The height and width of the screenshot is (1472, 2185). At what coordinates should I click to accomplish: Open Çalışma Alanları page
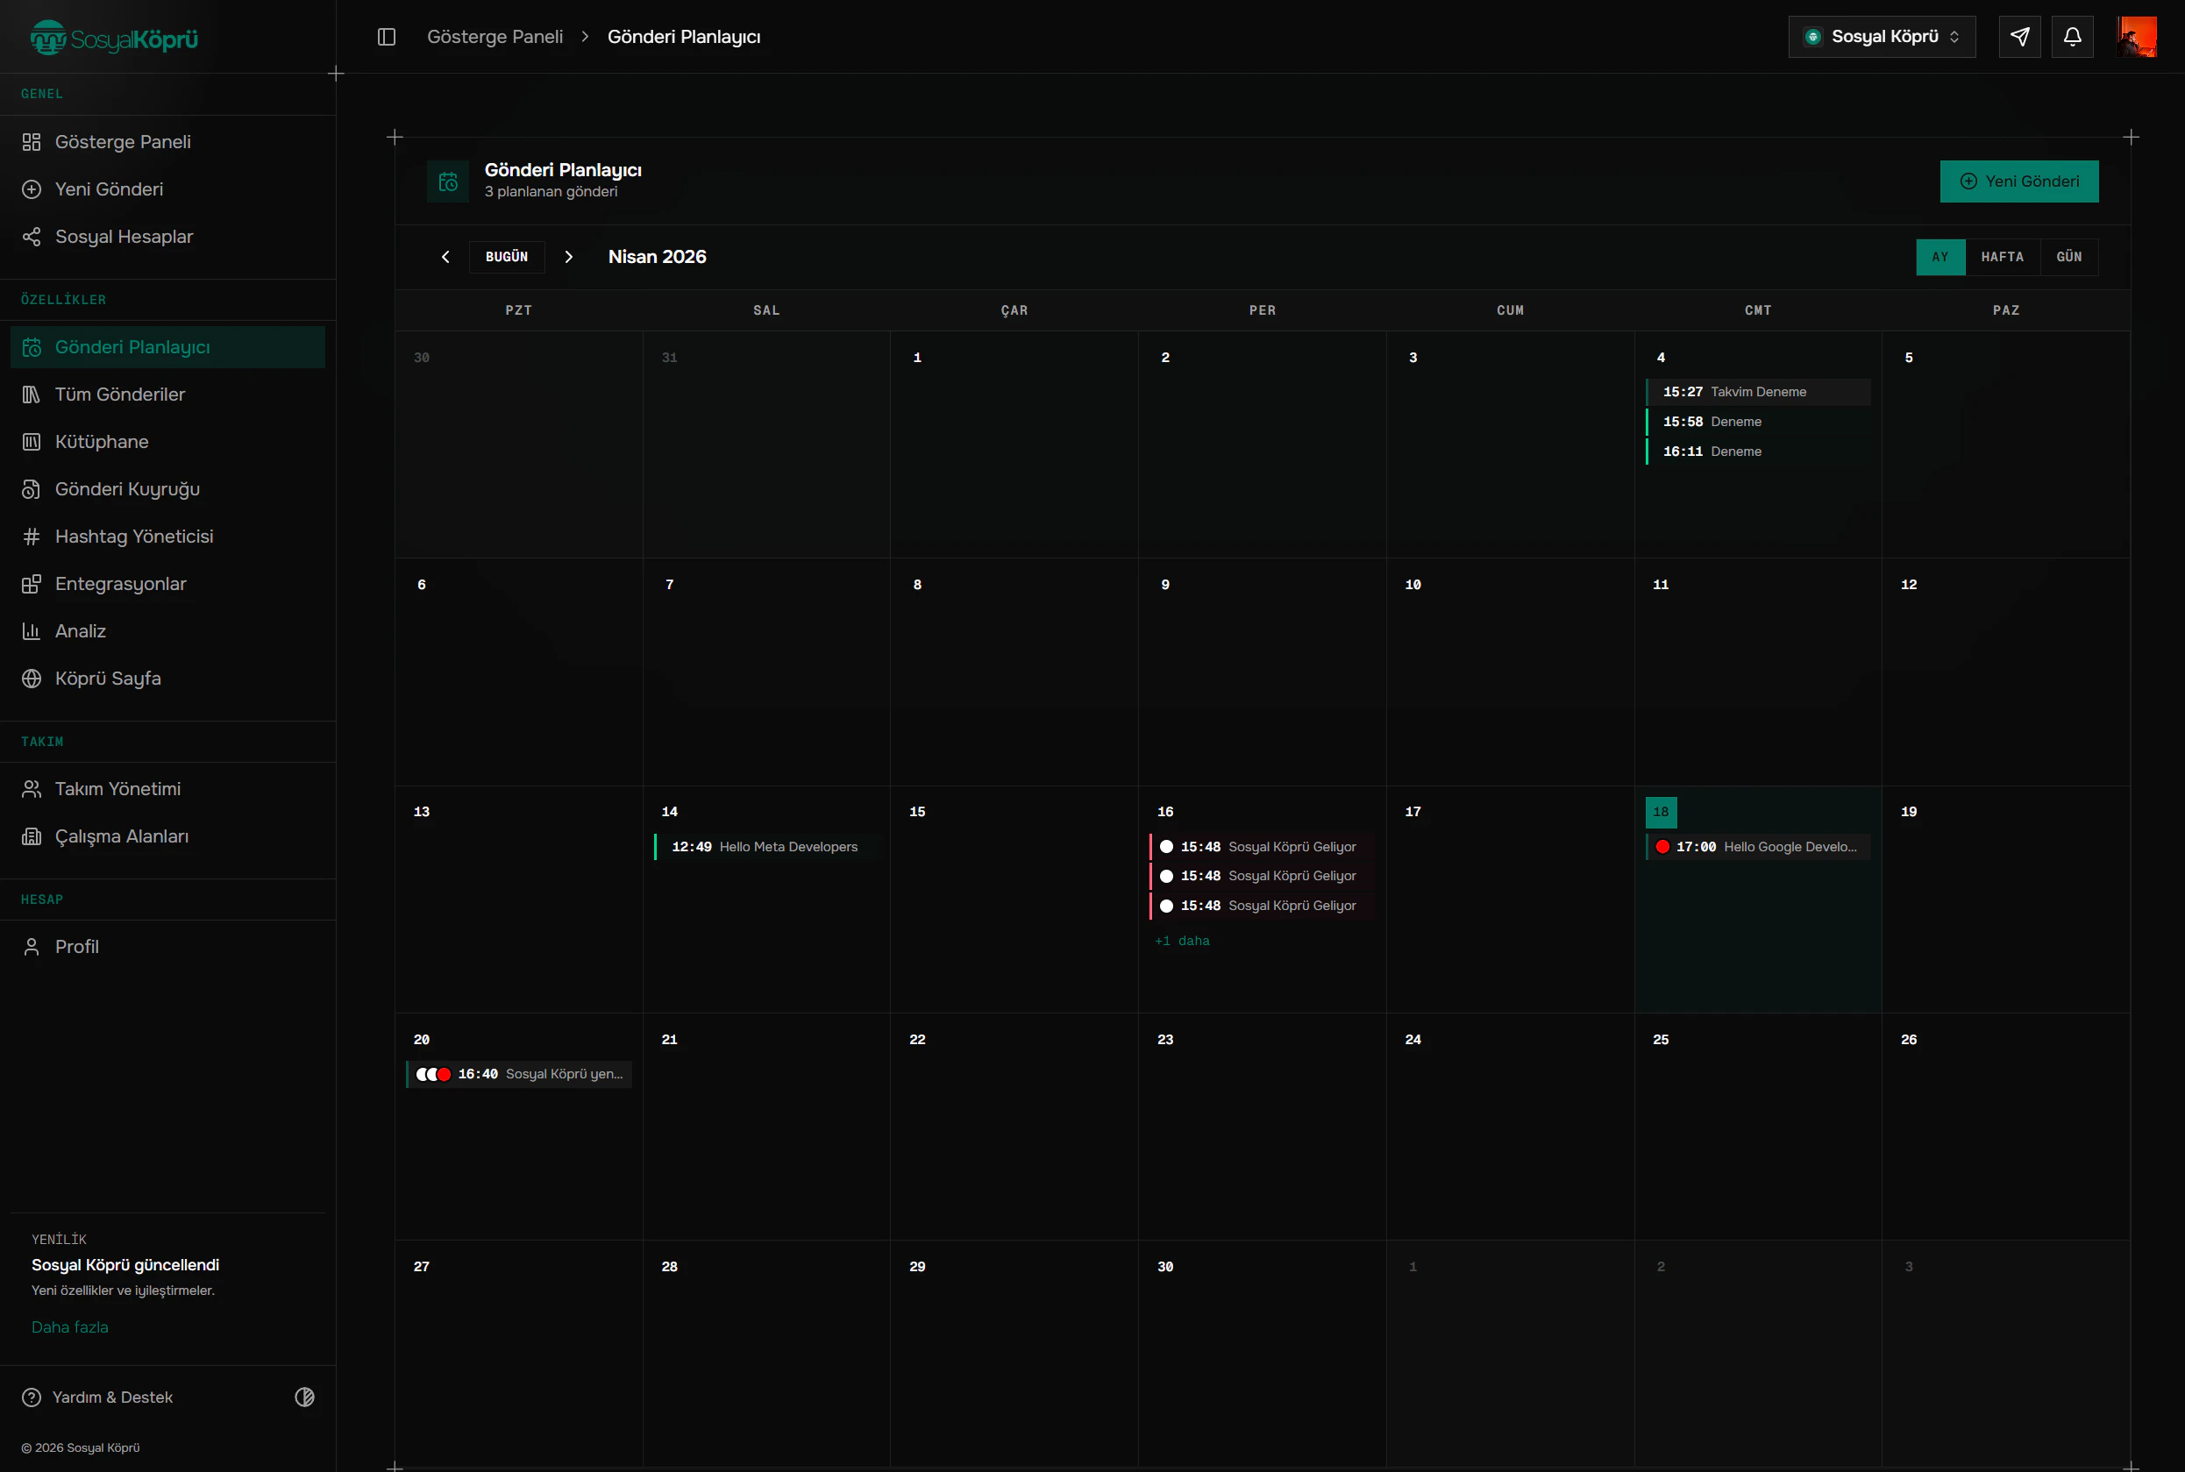[x=168, y=836]
